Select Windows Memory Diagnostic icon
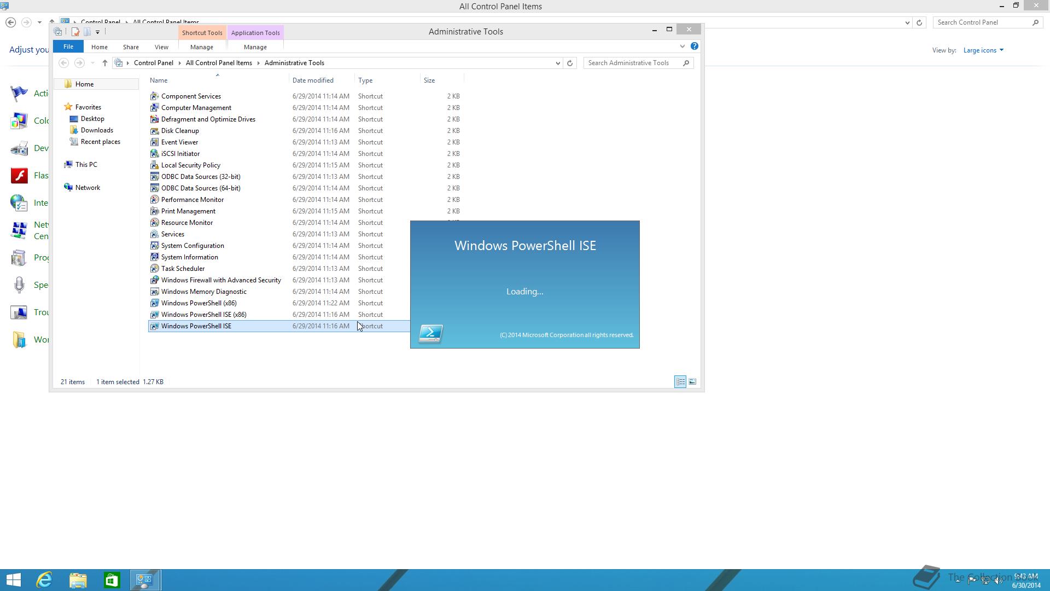 coord(154,292)
